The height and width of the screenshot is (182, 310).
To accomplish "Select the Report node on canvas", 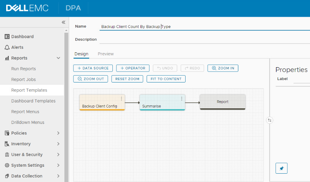I will click(222, 102).
